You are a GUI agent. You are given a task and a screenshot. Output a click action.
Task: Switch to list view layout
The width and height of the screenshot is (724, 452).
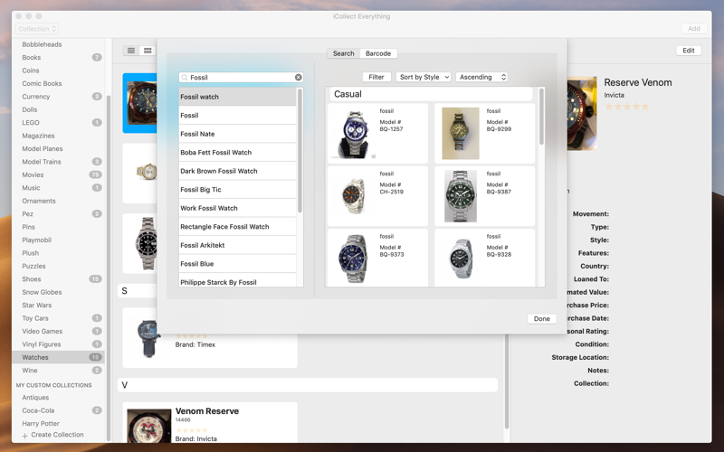coord(131,51)
